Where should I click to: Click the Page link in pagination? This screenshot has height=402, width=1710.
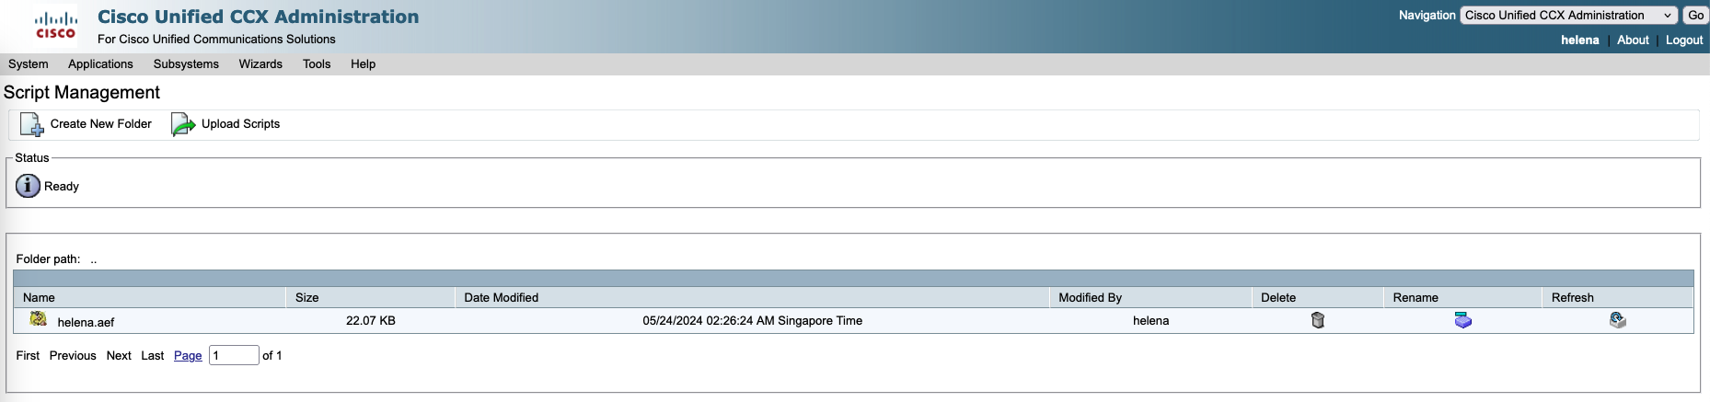pyautogui.click(x=188, y=356)
